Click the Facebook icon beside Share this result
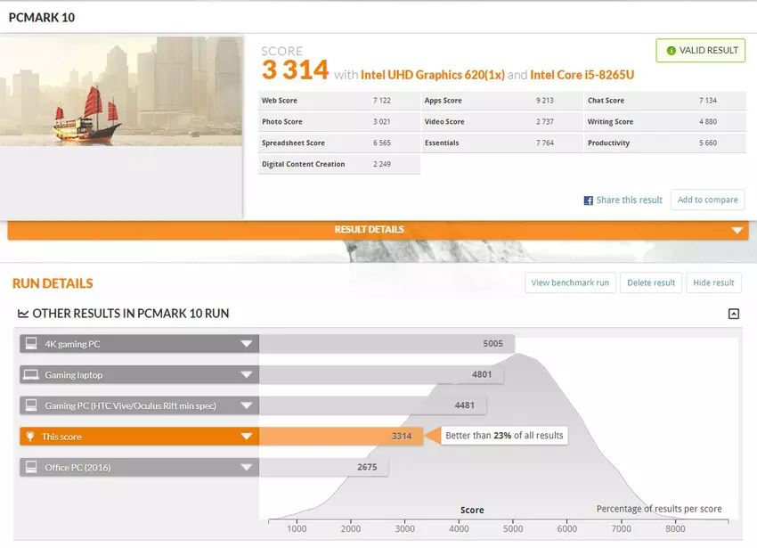 coord(588,200)
